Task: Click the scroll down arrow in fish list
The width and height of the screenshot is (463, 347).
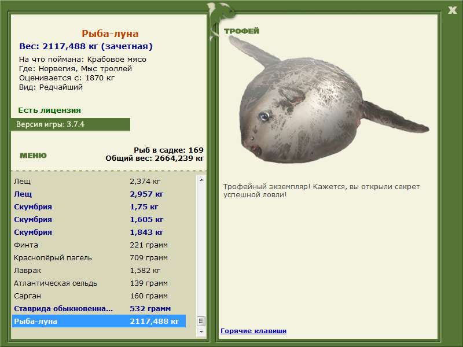Action: 201,331
